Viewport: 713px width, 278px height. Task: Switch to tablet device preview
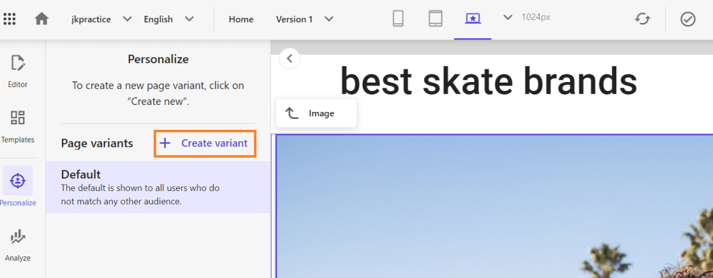435,19
